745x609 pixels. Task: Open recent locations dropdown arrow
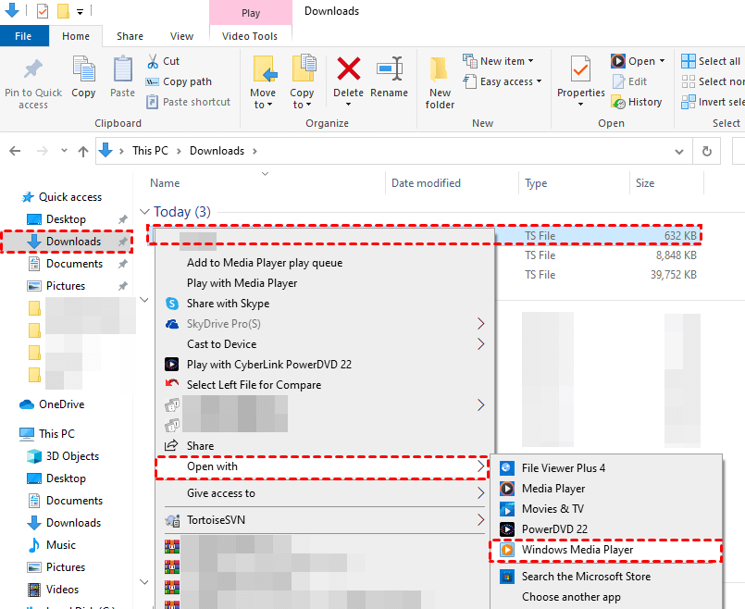pos(64,151)
